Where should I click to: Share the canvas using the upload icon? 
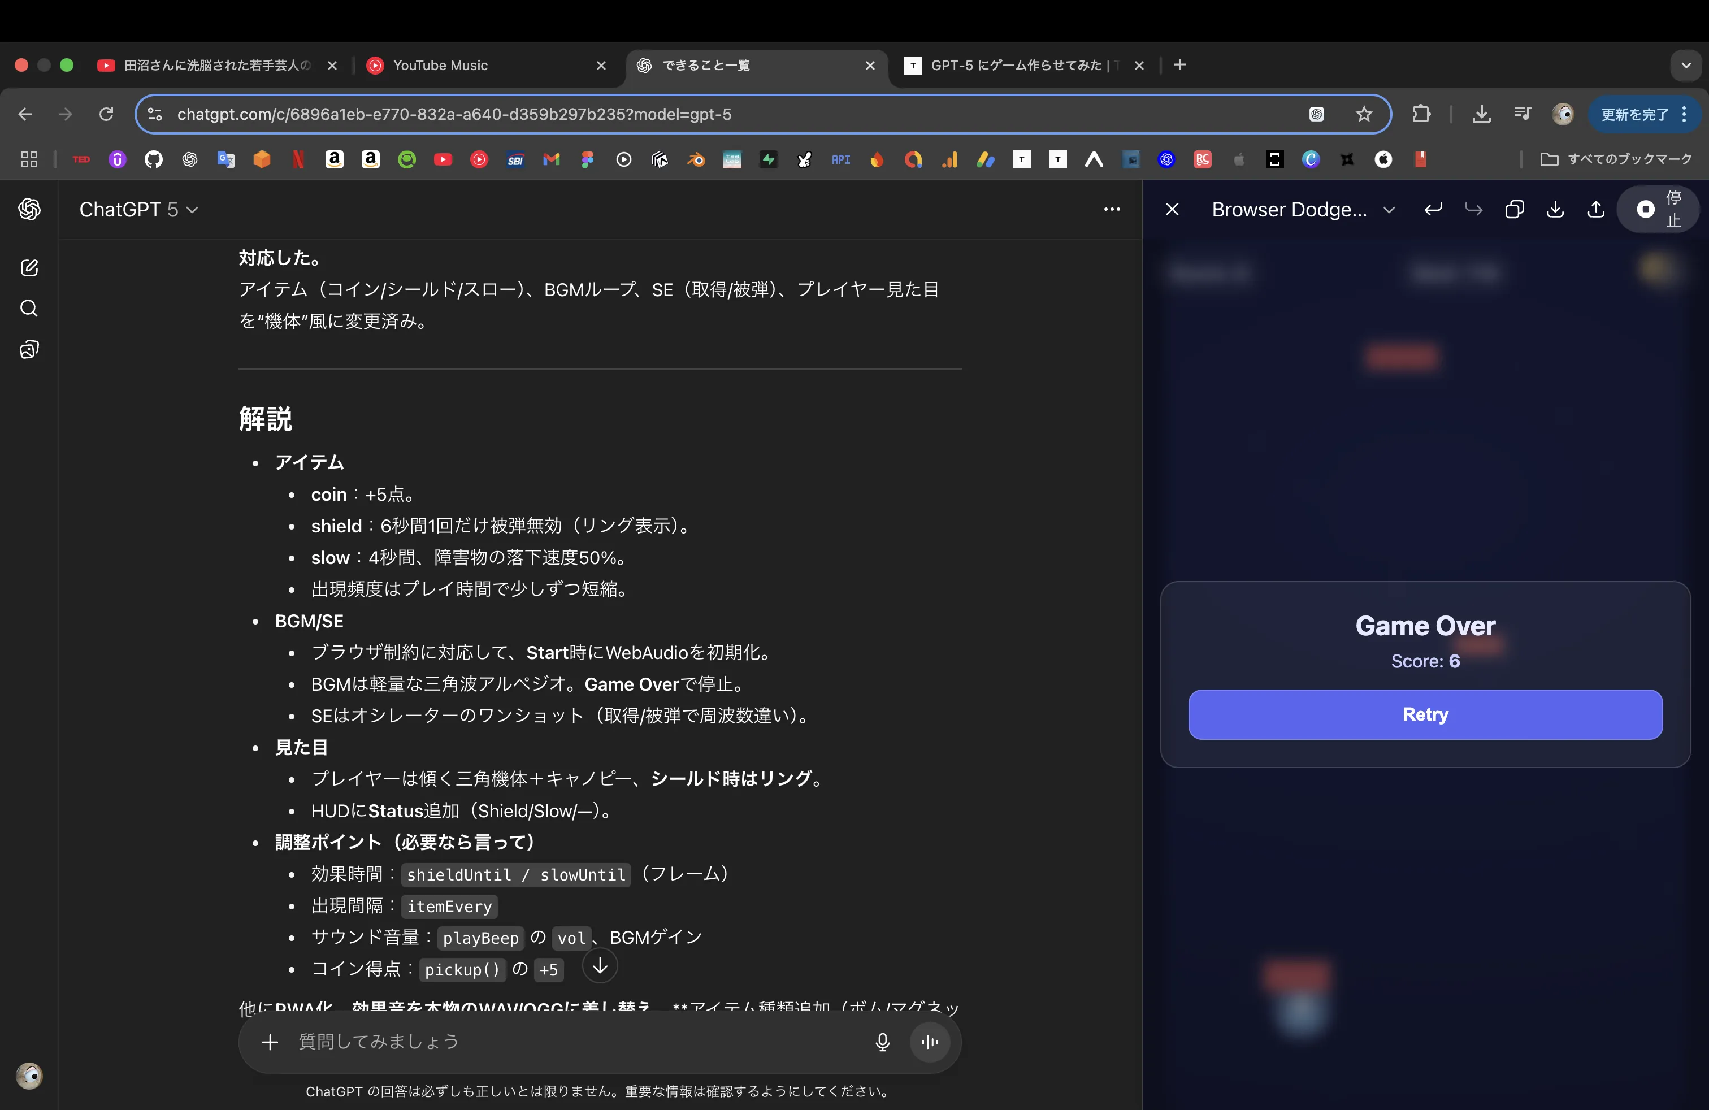click(x=1595, y=209)
